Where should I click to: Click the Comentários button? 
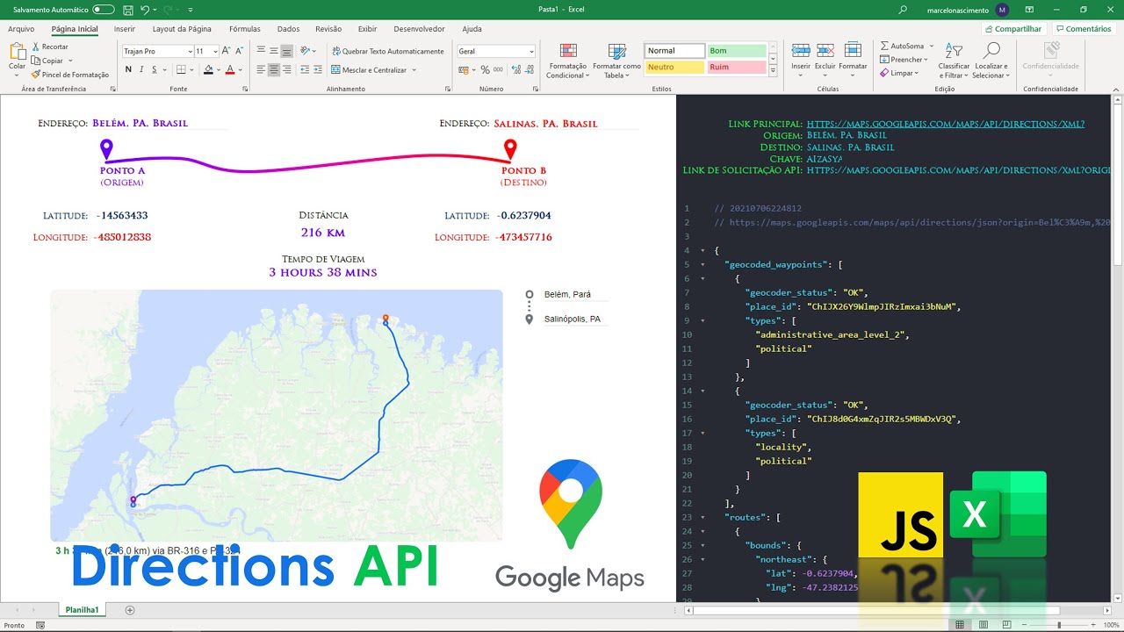pyautogui.click(x=1083, y=29)
